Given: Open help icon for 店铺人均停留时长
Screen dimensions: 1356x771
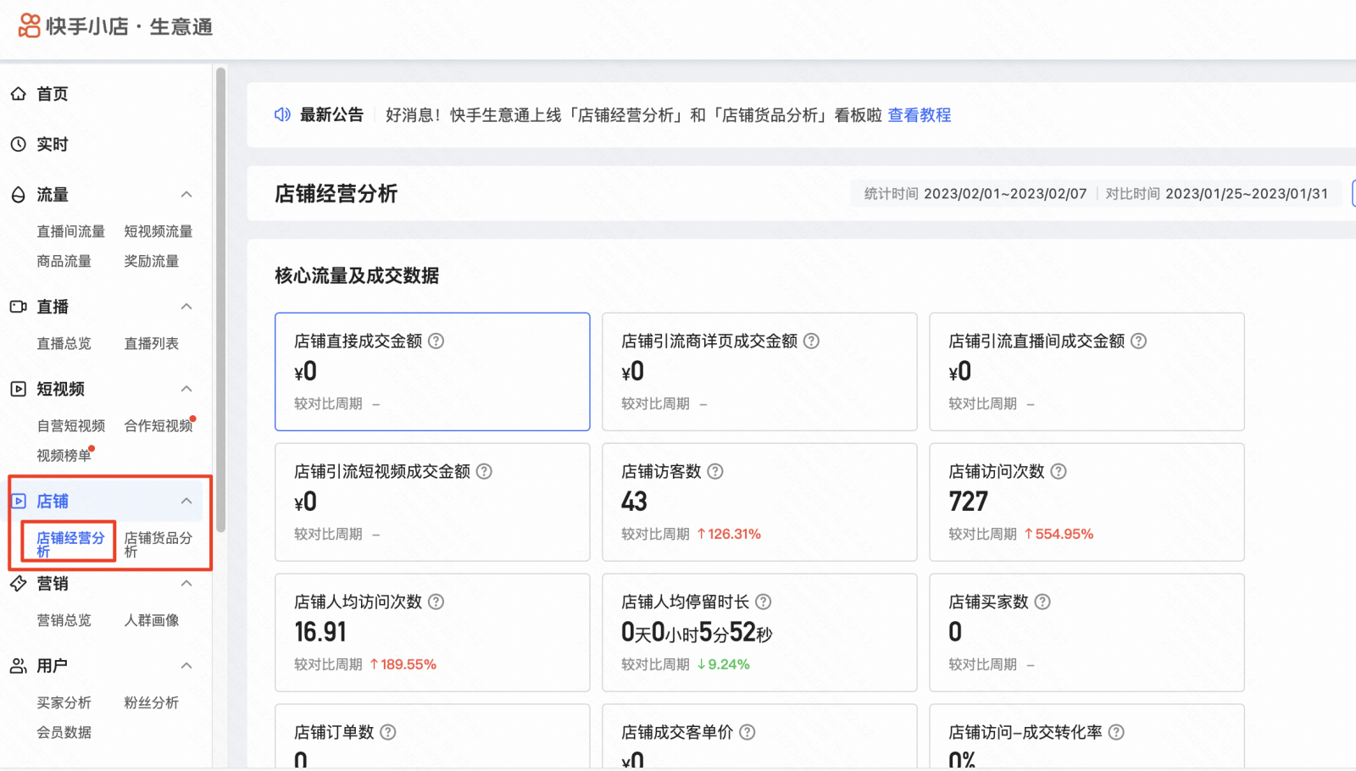Looking at the screenshot, I should click(763, 602).
